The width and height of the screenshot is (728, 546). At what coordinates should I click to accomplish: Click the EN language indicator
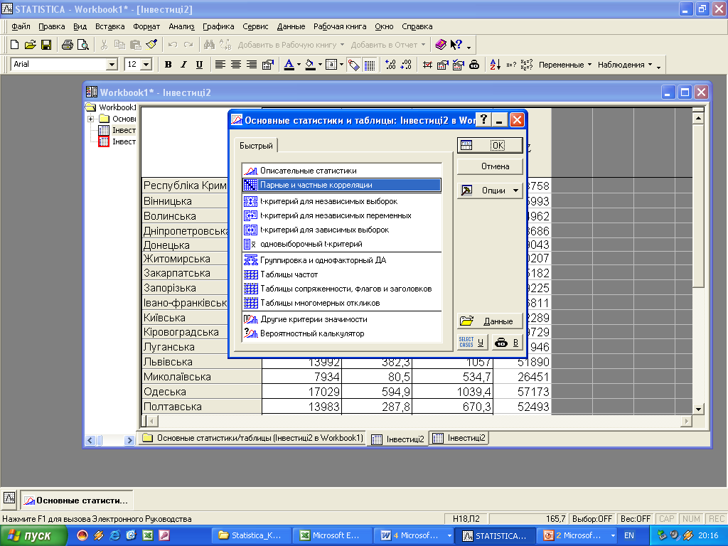(x=629, y=535)
